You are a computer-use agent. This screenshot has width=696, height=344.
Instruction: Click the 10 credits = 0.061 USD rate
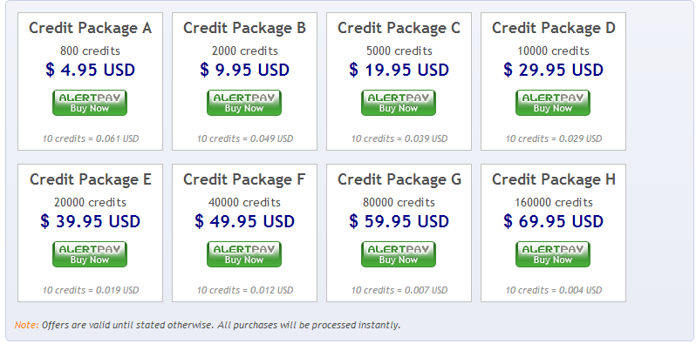coord(91,138)
